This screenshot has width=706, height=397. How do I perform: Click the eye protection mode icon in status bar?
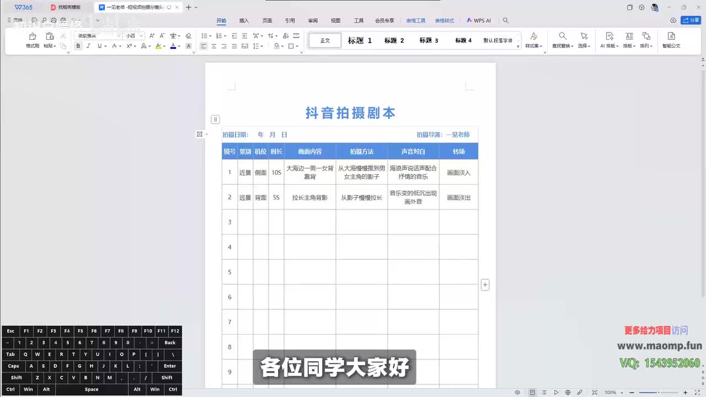pos(517,393)
